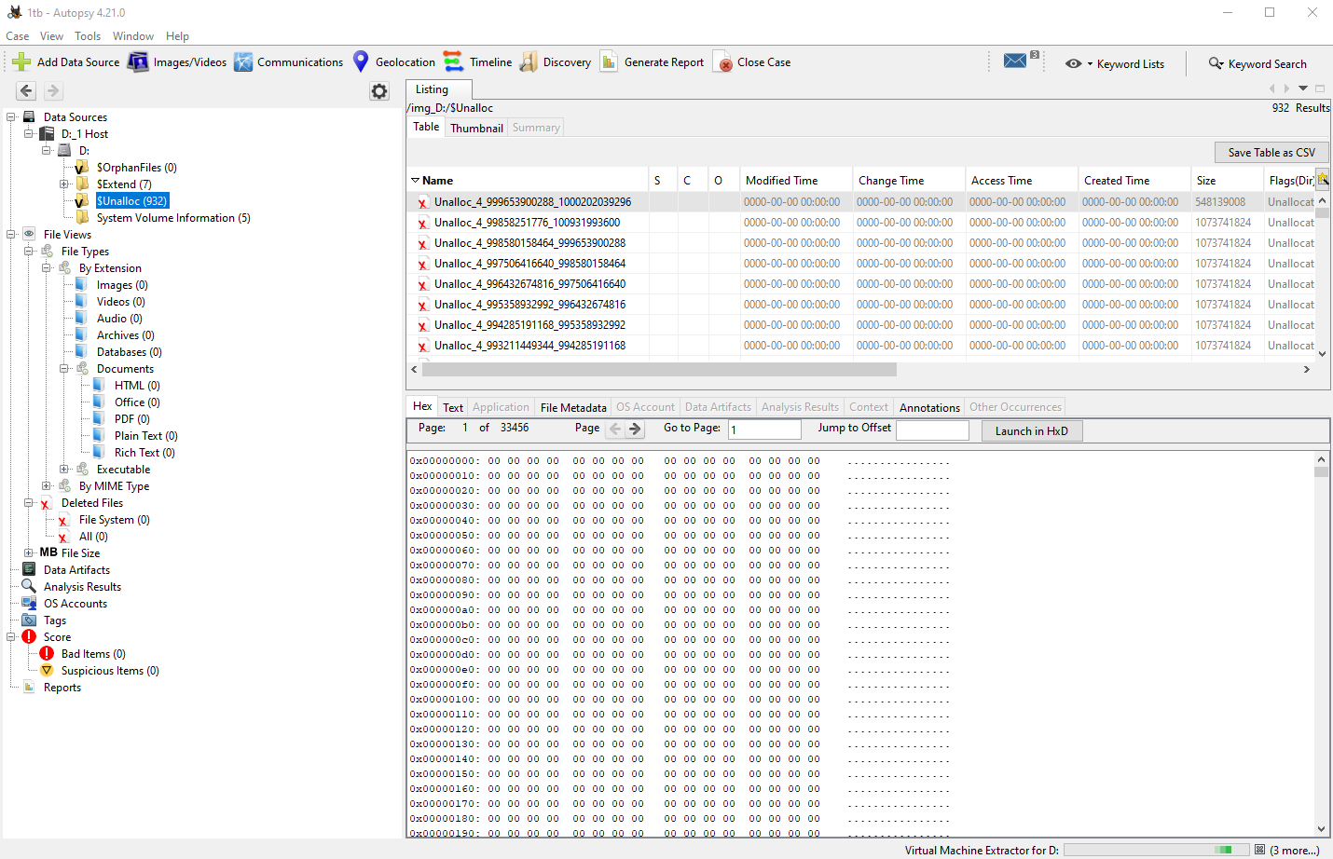The width and height of the screenshot is (1333, 859).
Task: Click the Generate Report icon
Action: pos(609,62)
